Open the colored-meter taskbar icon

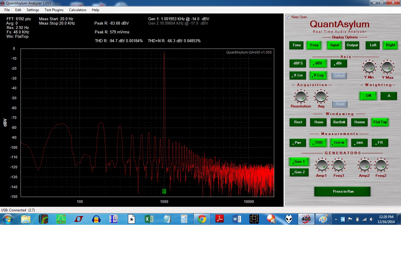(43, 219)
